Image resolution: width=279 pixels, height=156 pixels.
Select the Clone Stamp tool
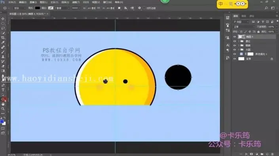pyautogui.click(x=3, y=57)
